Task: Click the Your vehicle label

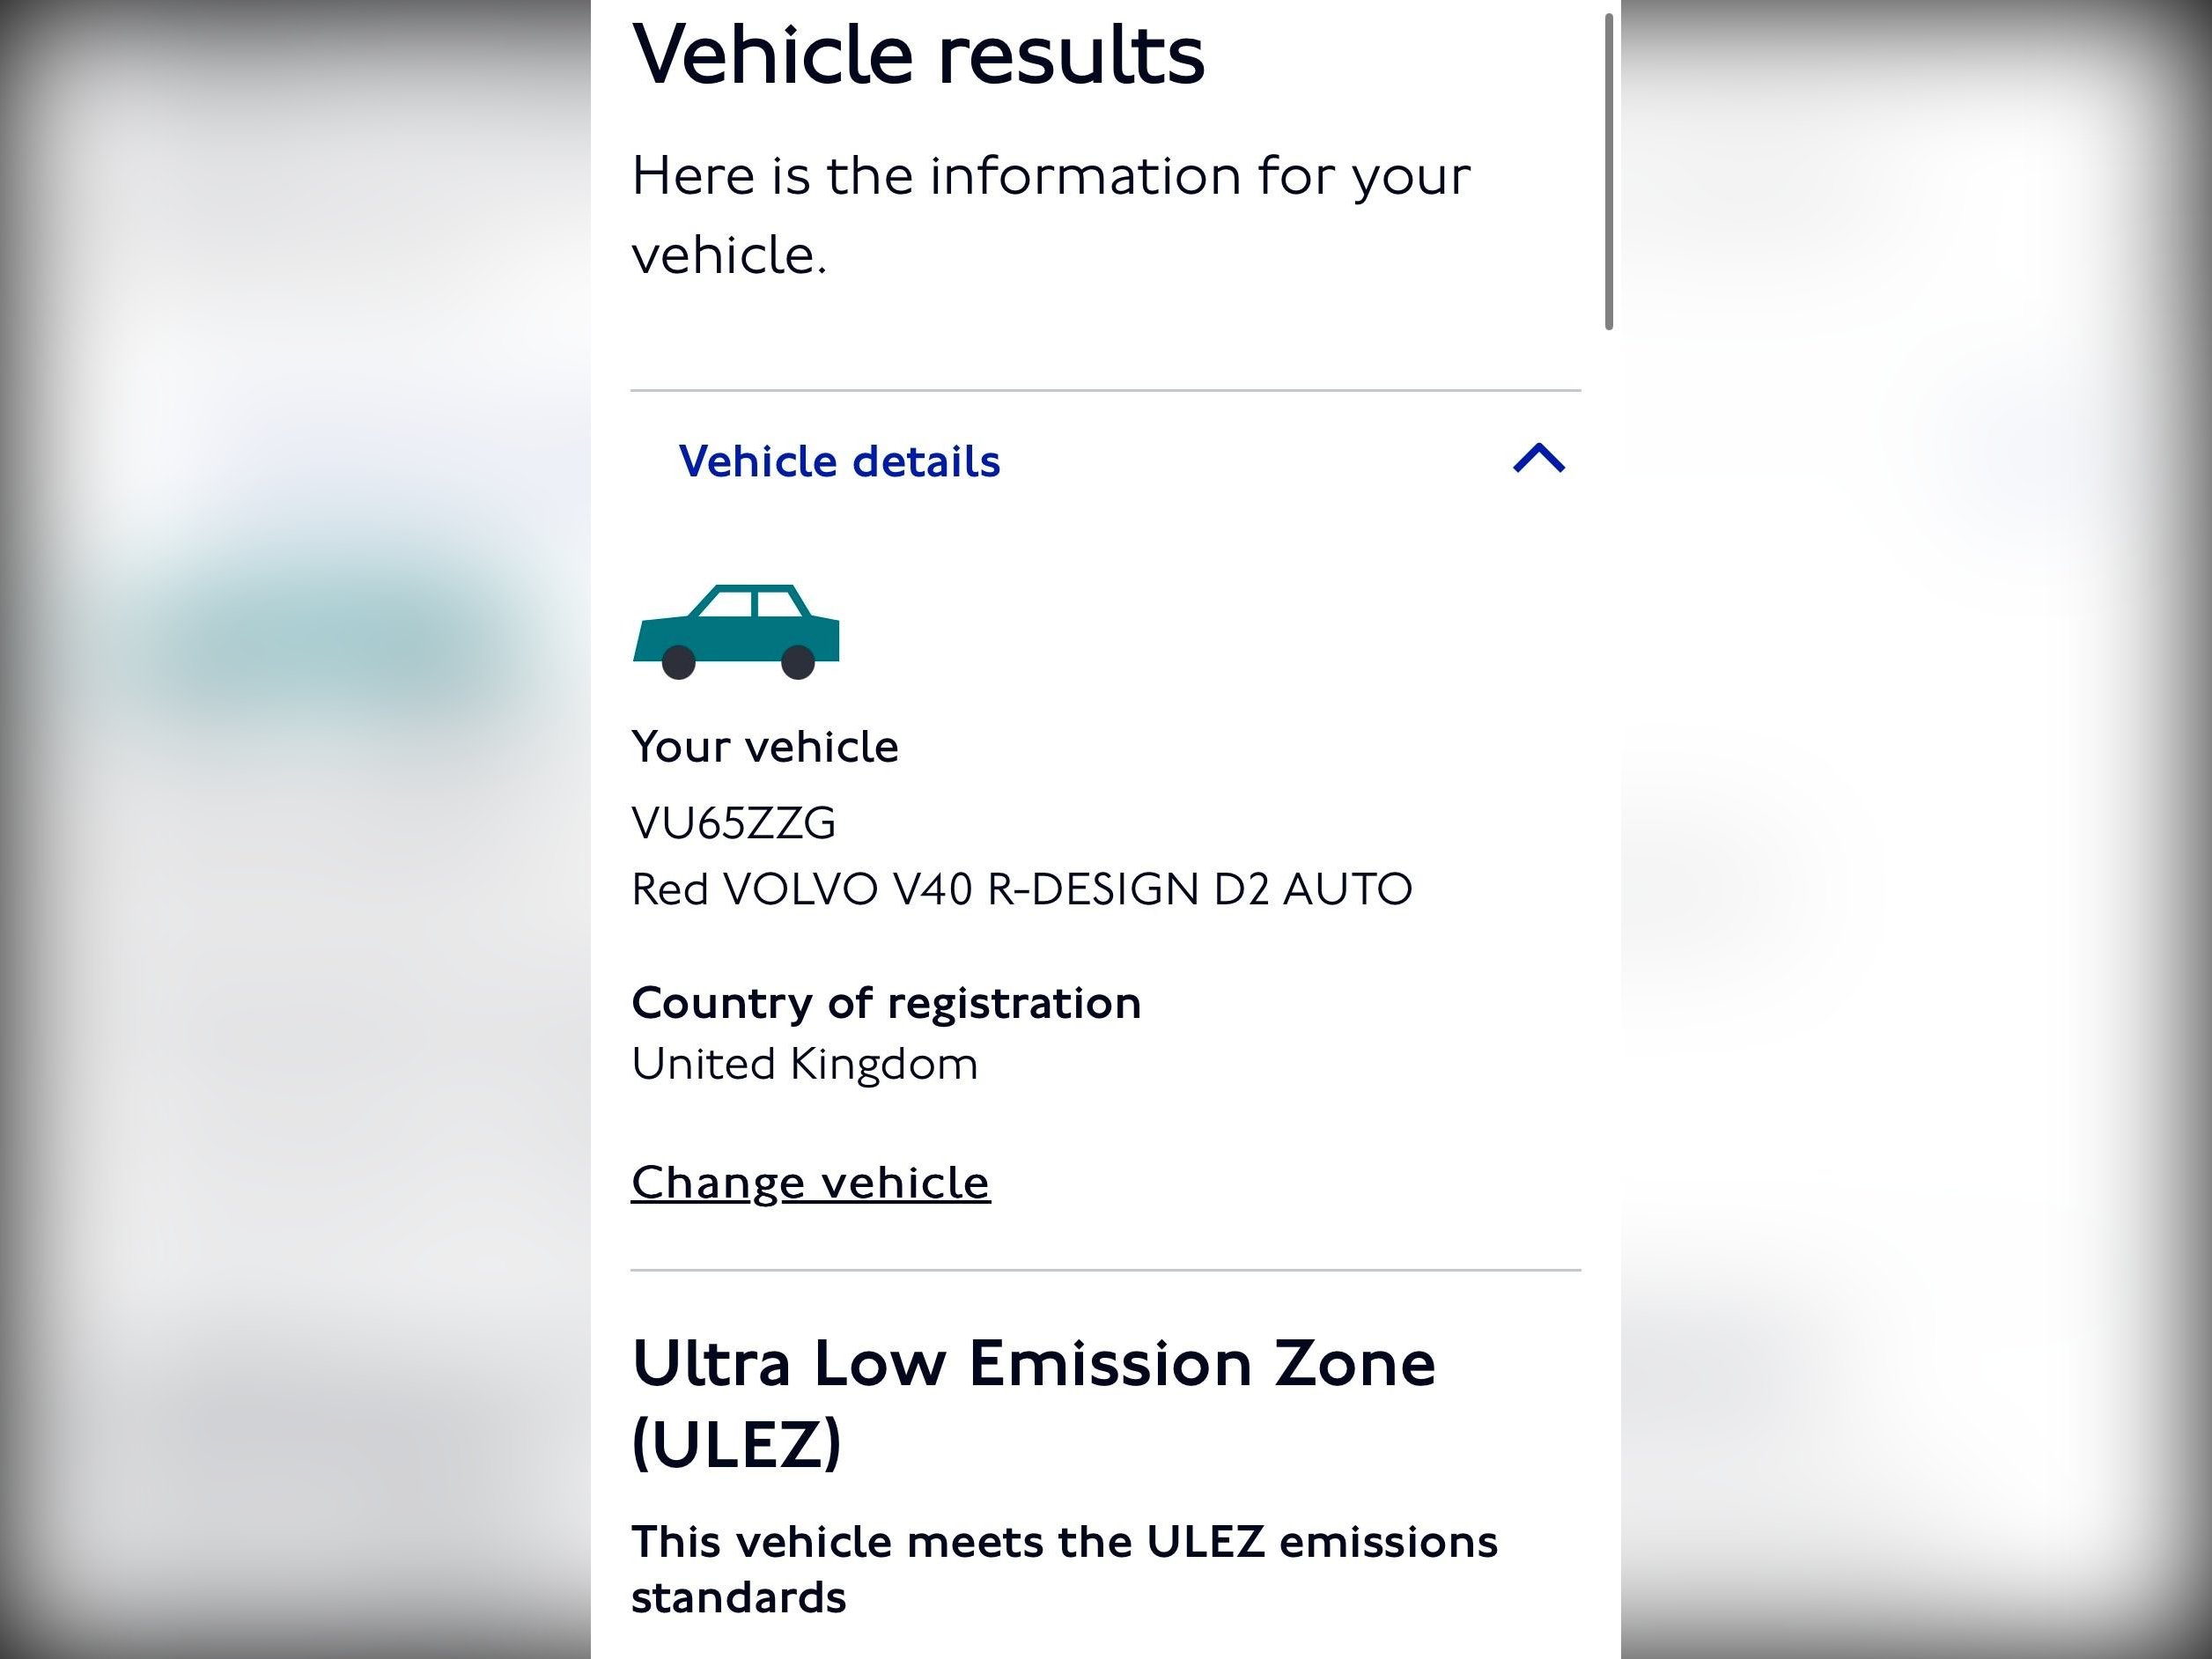Action: (x=765, y=747)
